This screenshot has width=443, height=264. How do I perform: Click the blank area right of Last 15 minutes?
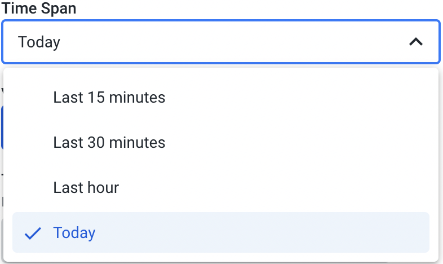tap(297, 97)
